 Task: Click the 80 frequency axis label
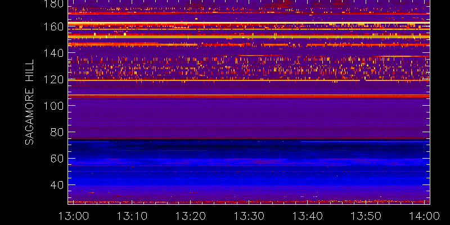[x=57, y=132]
